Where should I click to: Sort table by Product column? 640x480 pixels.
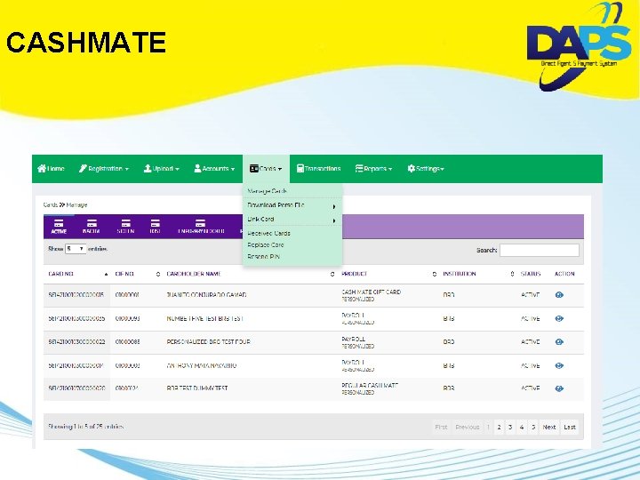point(388,274)
